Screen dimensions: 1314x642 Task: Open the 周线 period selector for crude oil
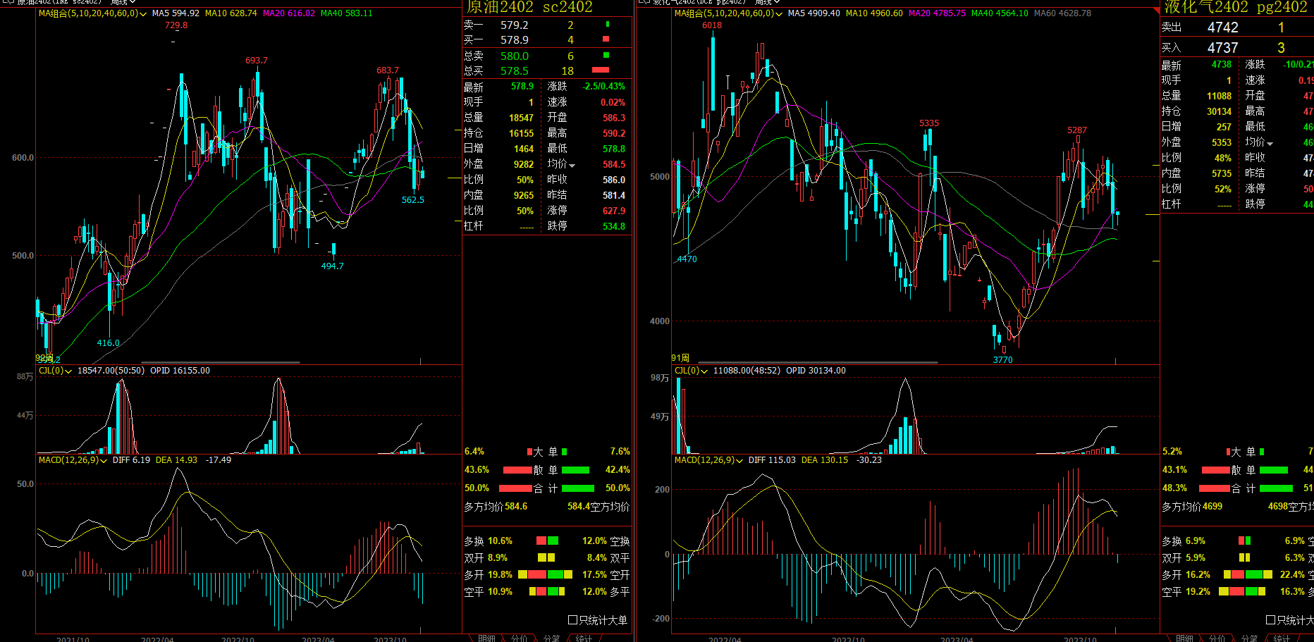tap(122, 2)
